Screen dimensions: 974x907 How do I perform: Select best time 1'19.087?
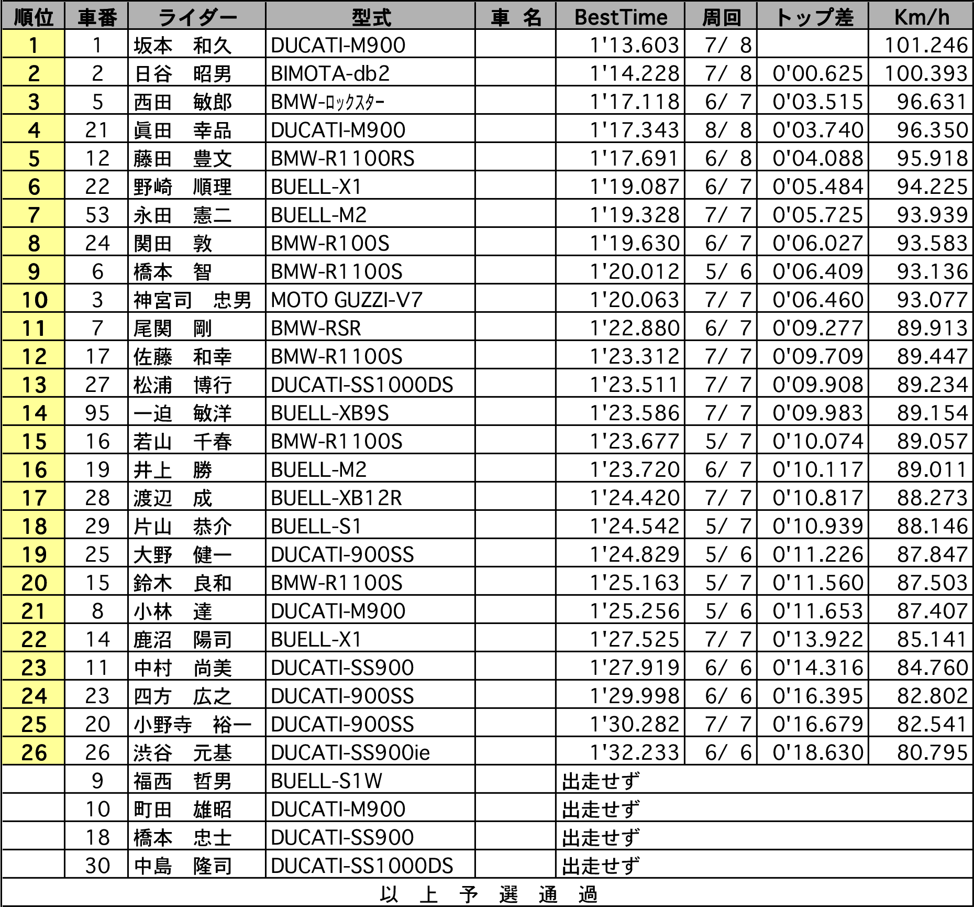click(635, 187)
